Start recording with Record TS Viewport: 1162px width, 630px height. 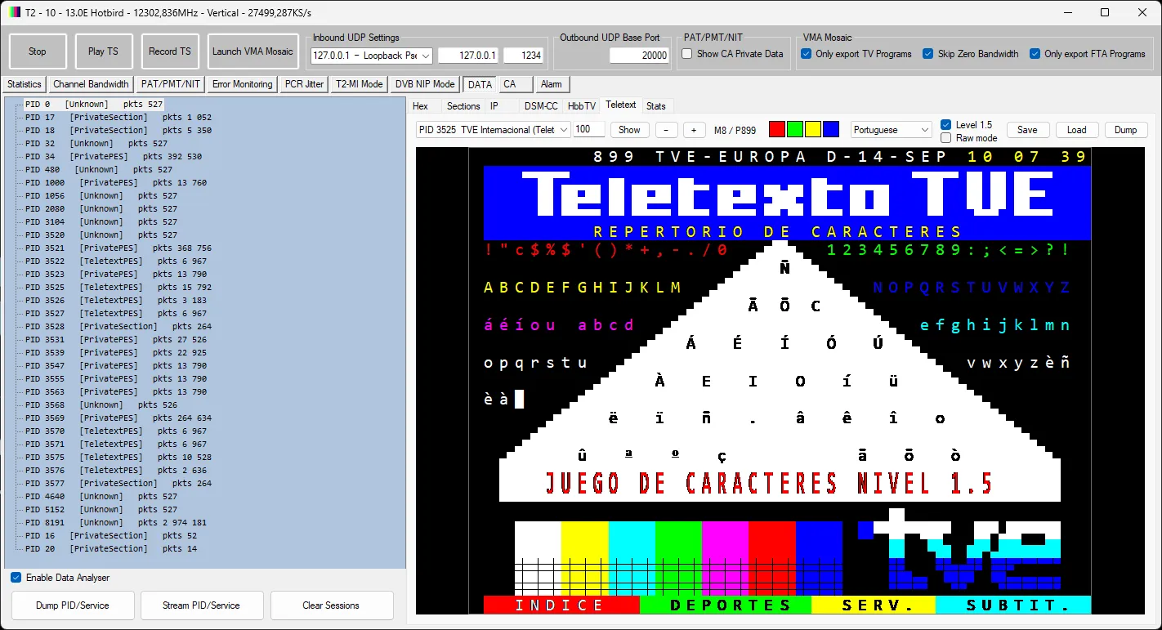click(x=170, y=51)
